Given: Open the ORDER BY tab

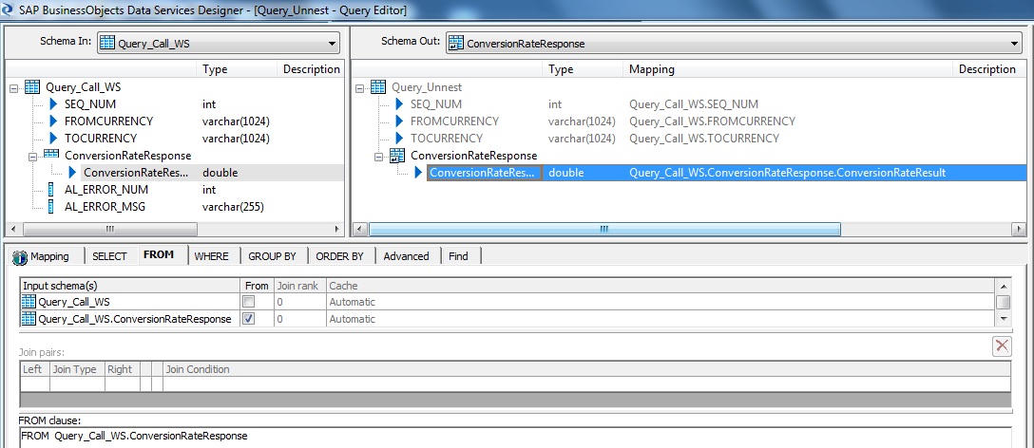Looking at the screenshot, I should pyautogui.click(x=339, y=256).
